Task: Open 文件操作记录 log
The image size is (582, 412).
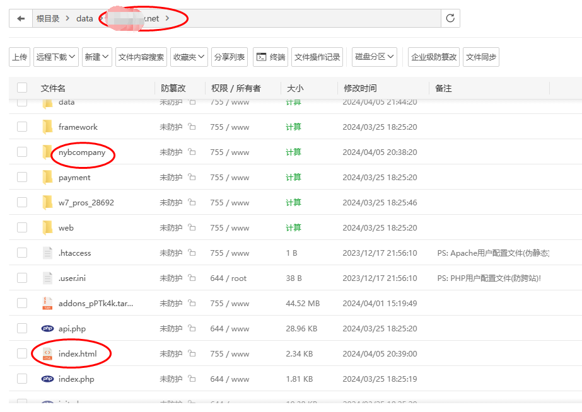Action: click(317, 57)
